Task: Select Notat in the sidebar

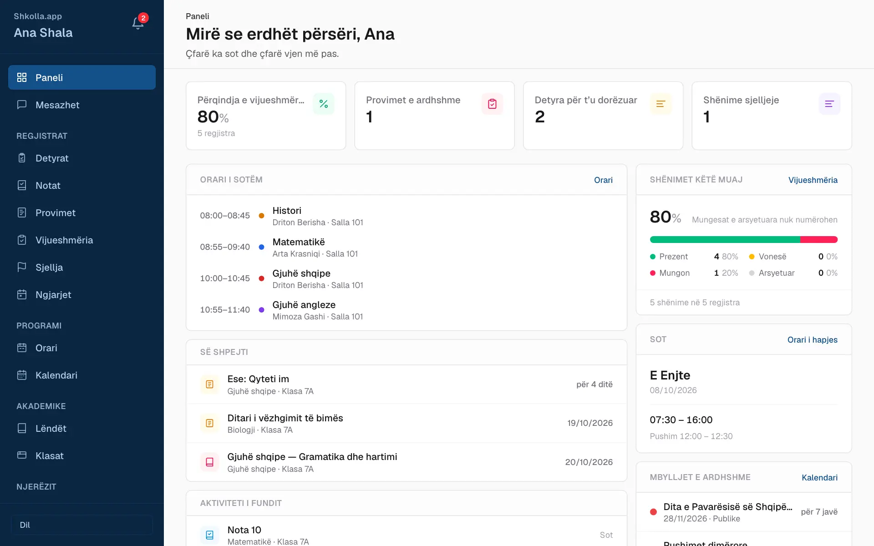Action: pyautogui.click(x=82, y=185)
